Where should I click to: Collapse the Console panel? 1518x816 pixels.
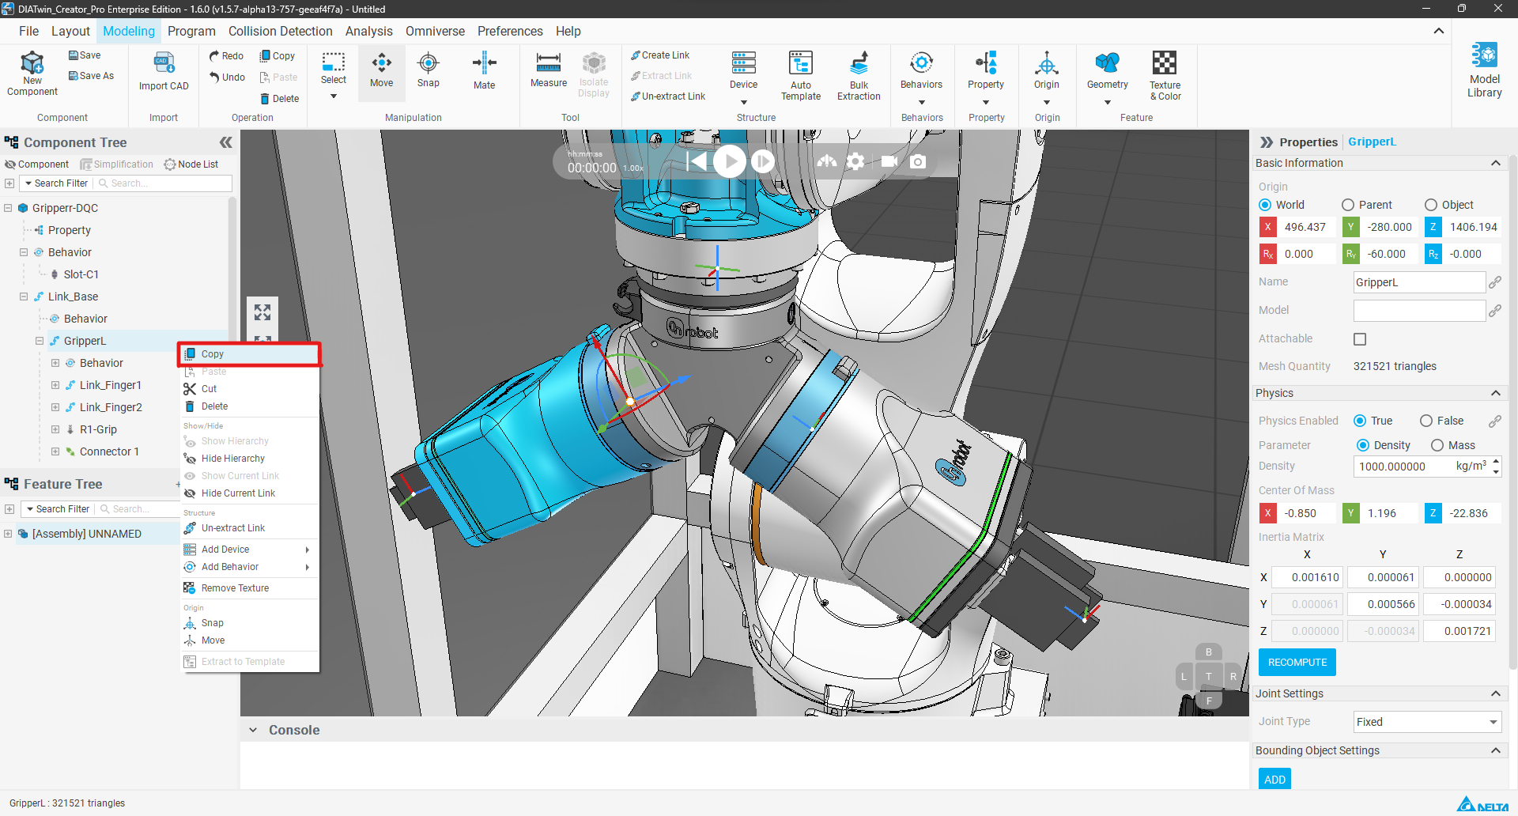tap(253, 730)
